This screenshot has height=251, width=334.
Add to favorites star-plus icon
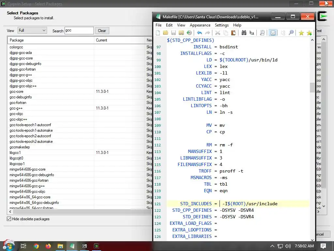pos(309,33)
